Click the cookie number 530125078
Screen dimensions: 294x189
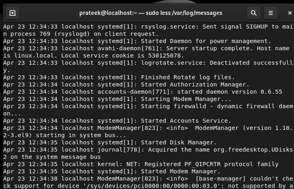[164, 56]
